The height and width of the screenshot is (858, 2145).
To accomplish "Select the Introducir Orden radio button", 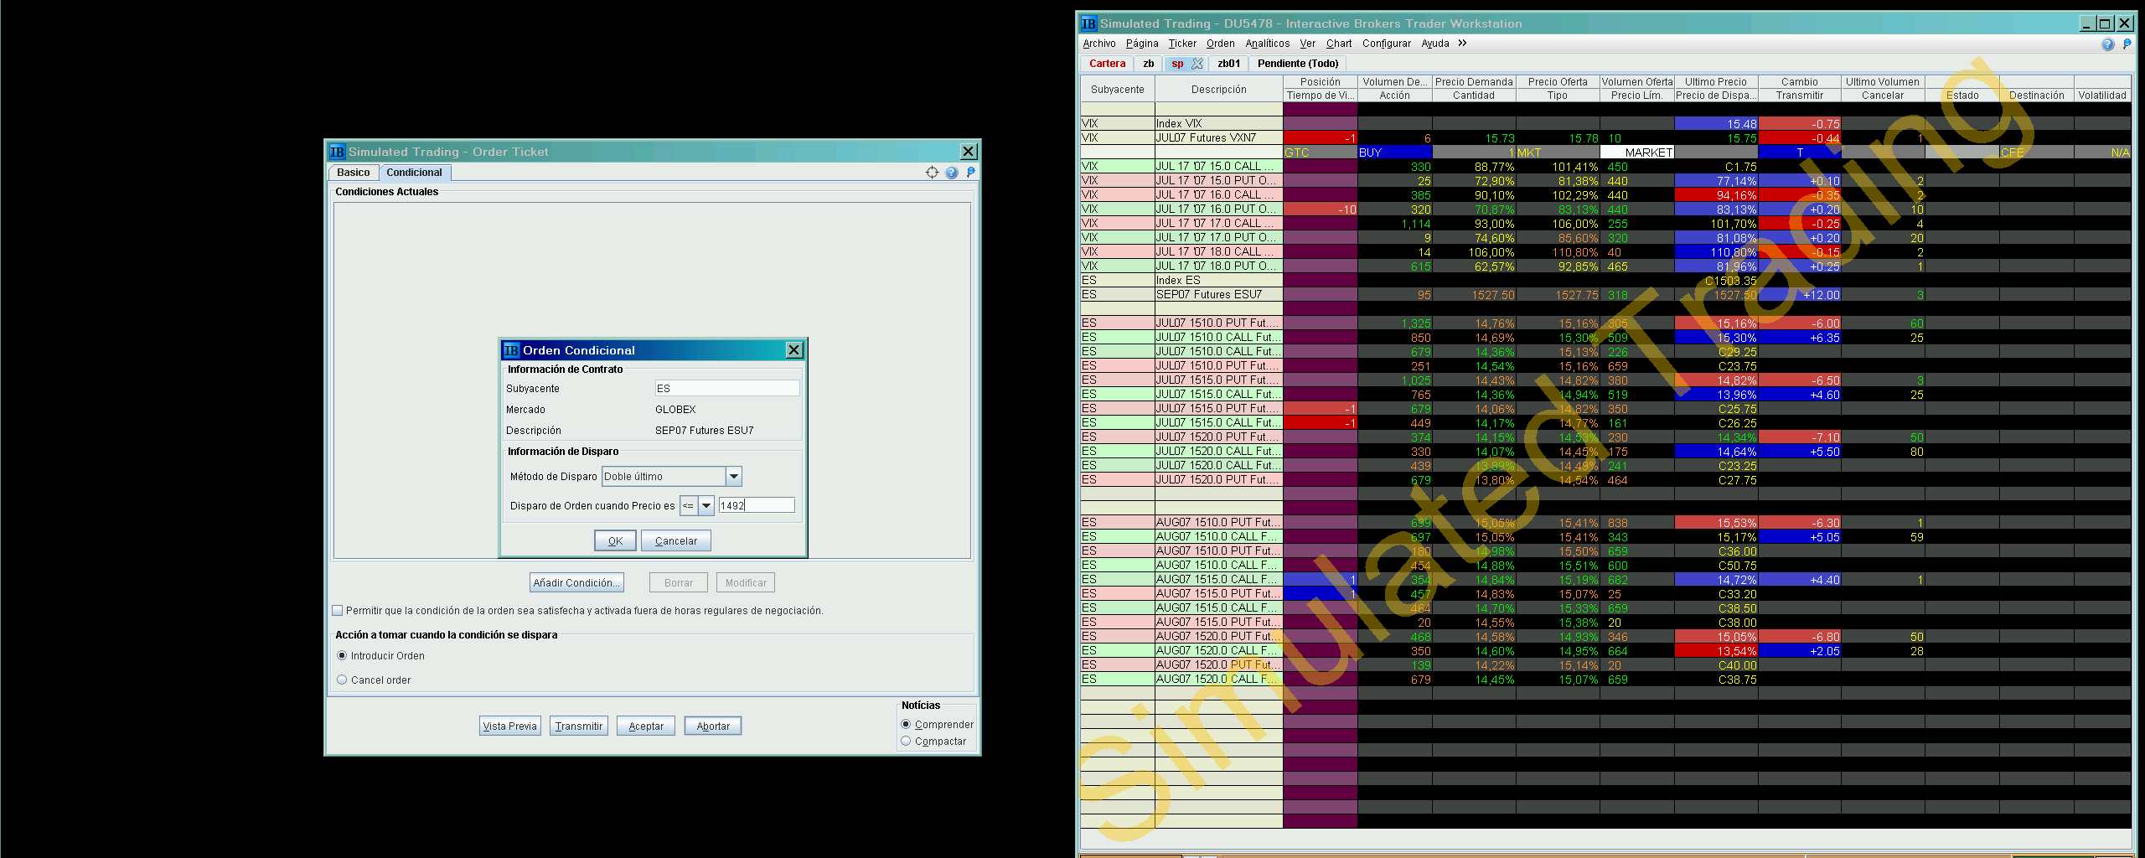I will [342, 656].
